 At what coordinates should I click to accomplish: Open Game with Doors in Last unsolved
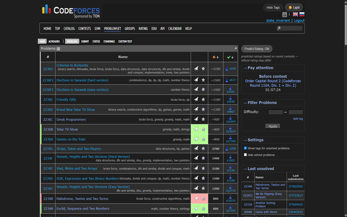click(266, 212)
